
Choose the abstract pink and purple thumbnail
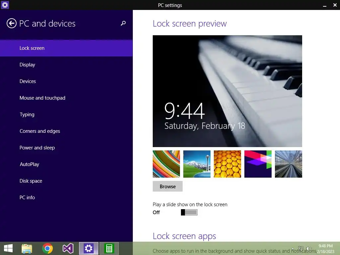pos(258,164)
